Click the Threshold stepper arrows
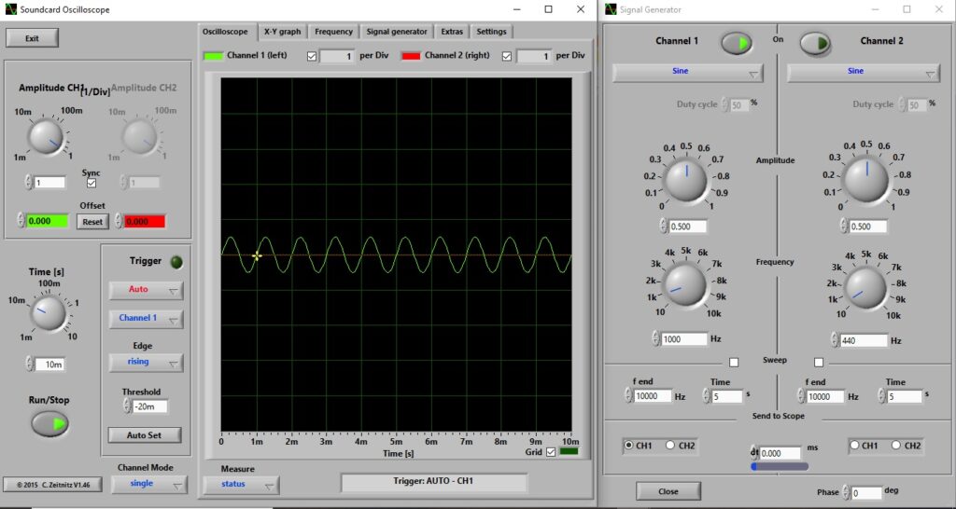The image size is (956, 509). 127,406
